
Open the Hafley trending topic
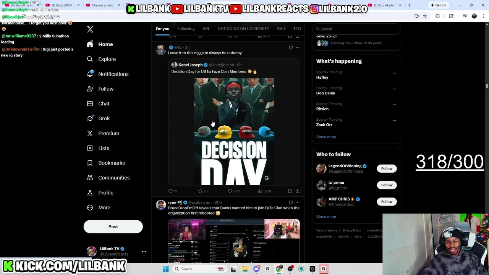[322, 77]
